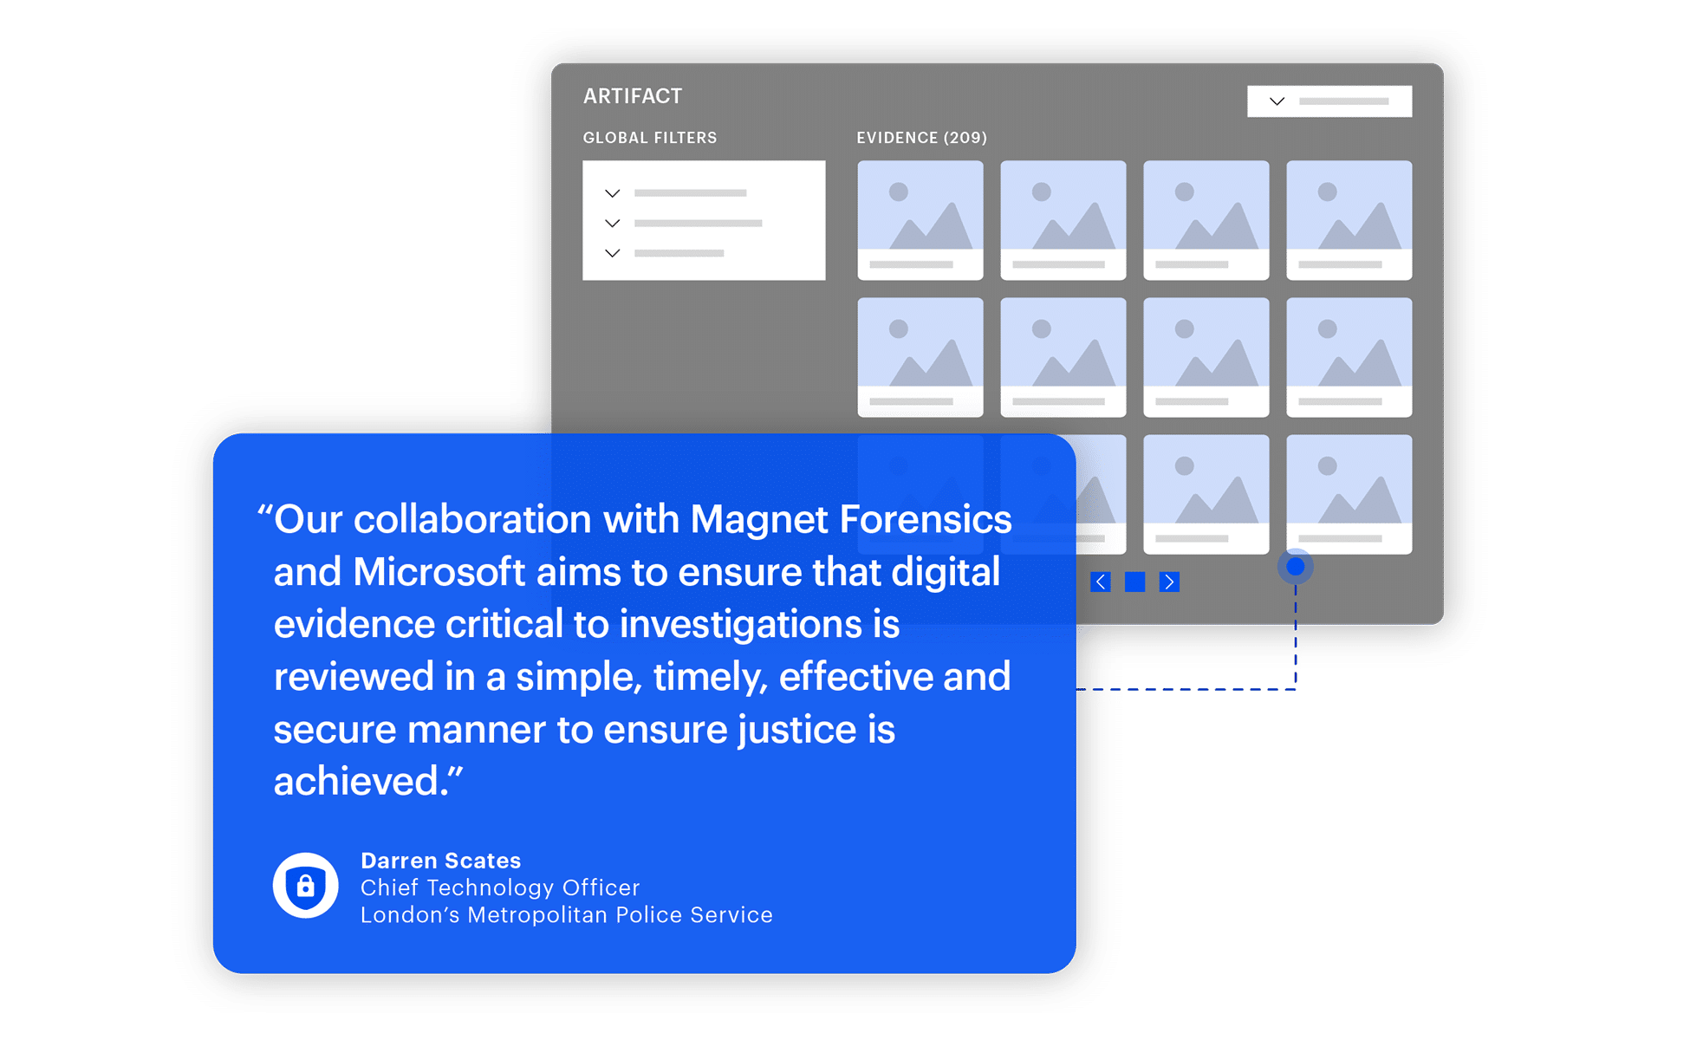Select last thumbnail in second evidence row

1349,356
